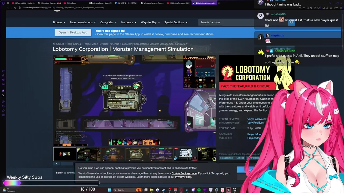Open the ProjectMoon_Official Franchise breadcrumb link
344x193 pixels.
pos(101,44)
